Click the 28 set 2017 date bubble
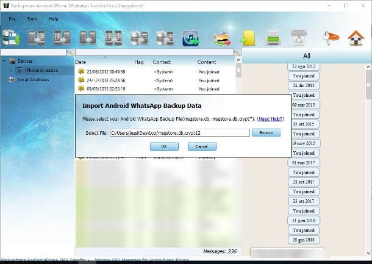 [304, 182]
